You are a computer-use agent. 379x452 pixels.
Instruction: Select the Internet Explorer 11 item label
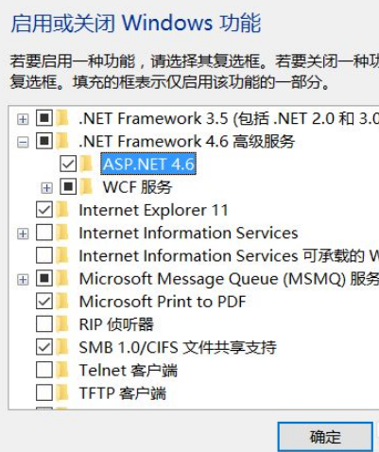pos(153,210)
